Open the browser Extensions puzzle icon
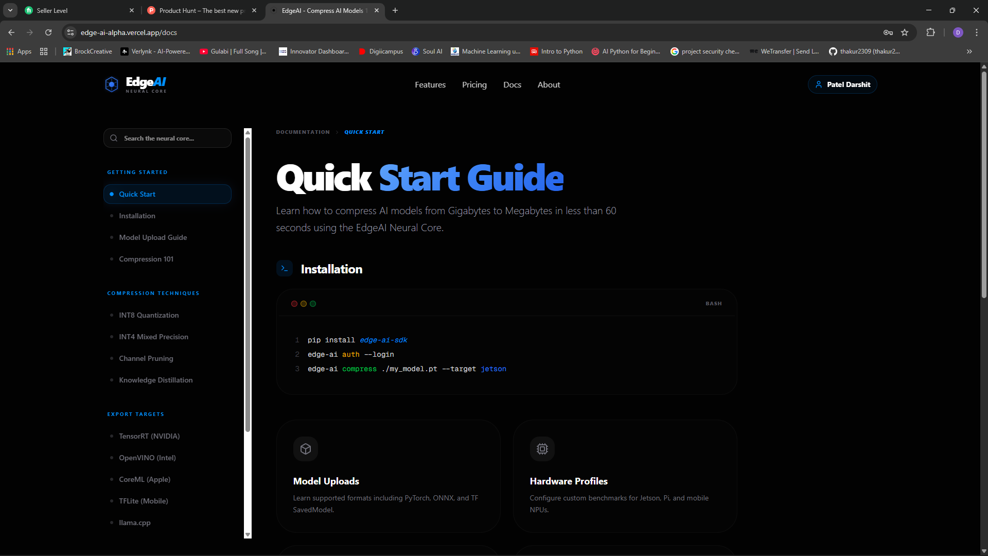Viewport: 988px width, 556px height. [930, 32]
